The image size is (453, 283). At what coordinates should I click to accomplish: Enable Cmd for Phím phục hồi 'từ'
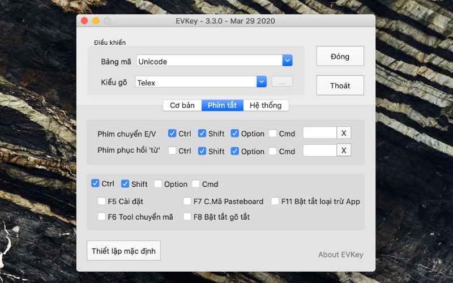(x=273, y=151)
